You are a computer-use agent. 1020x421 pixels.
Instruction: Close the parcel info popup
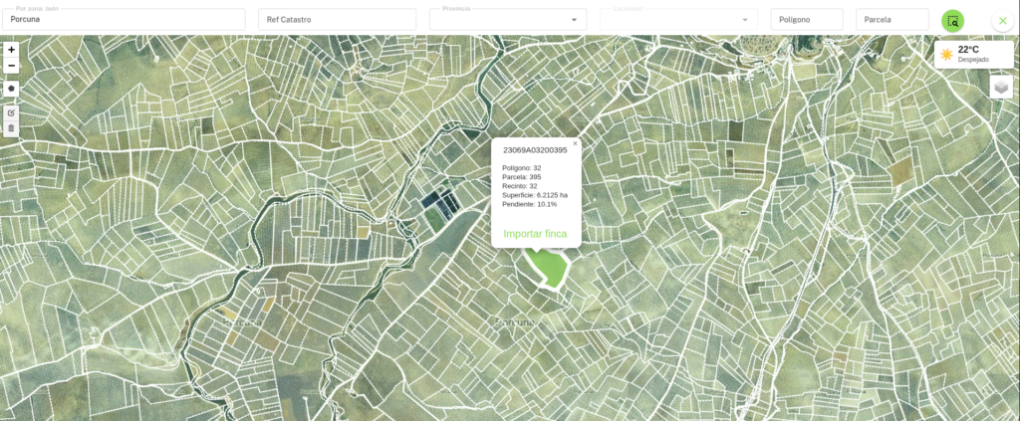(x=575, y=143)
